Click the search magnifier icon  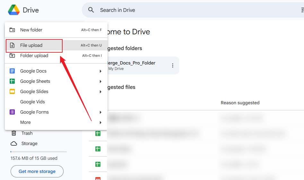click(91, 10)
